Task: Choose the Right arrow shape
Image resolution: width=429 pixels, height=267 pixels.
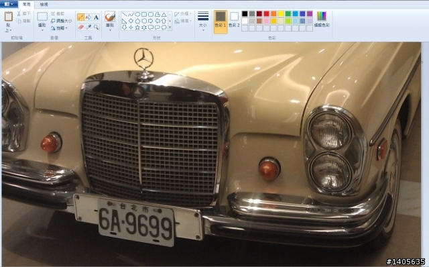Action: click(x=151, y=21)
